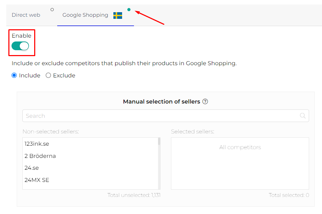Click the Total unselected count label
The height and width of the screenshot is (214, 322).
point(134,195)
